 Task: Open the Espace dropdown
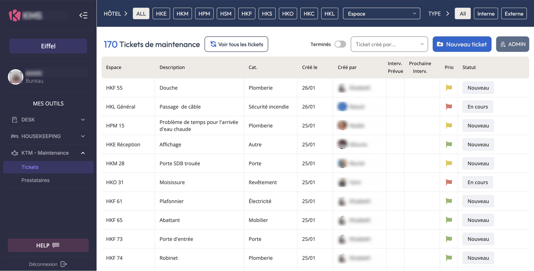pyautogui.click(x=381, y=14)
